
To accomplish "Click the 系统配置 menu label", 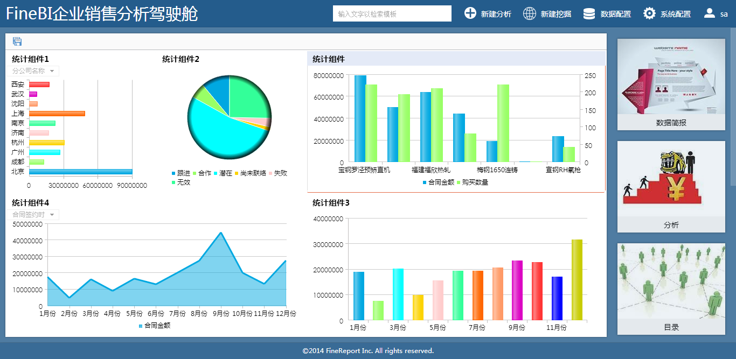I will pyautogui.click(x=675, y=14).
